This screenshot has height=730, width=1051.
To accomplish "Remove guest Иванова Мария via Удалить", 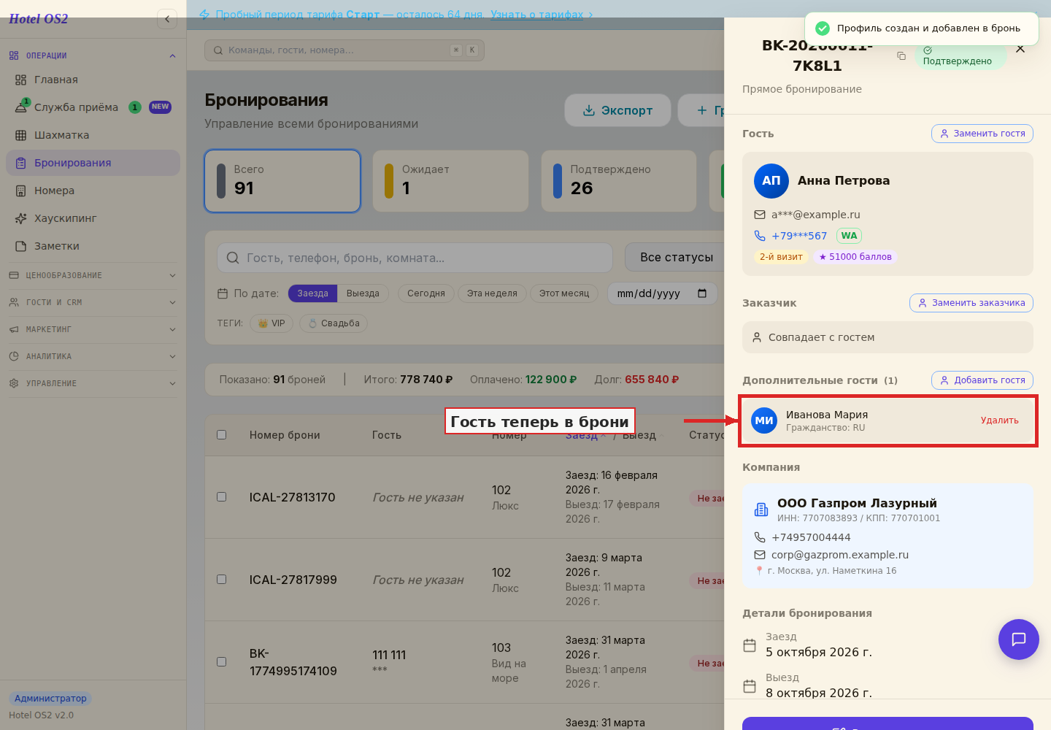I will coord(999,420).
